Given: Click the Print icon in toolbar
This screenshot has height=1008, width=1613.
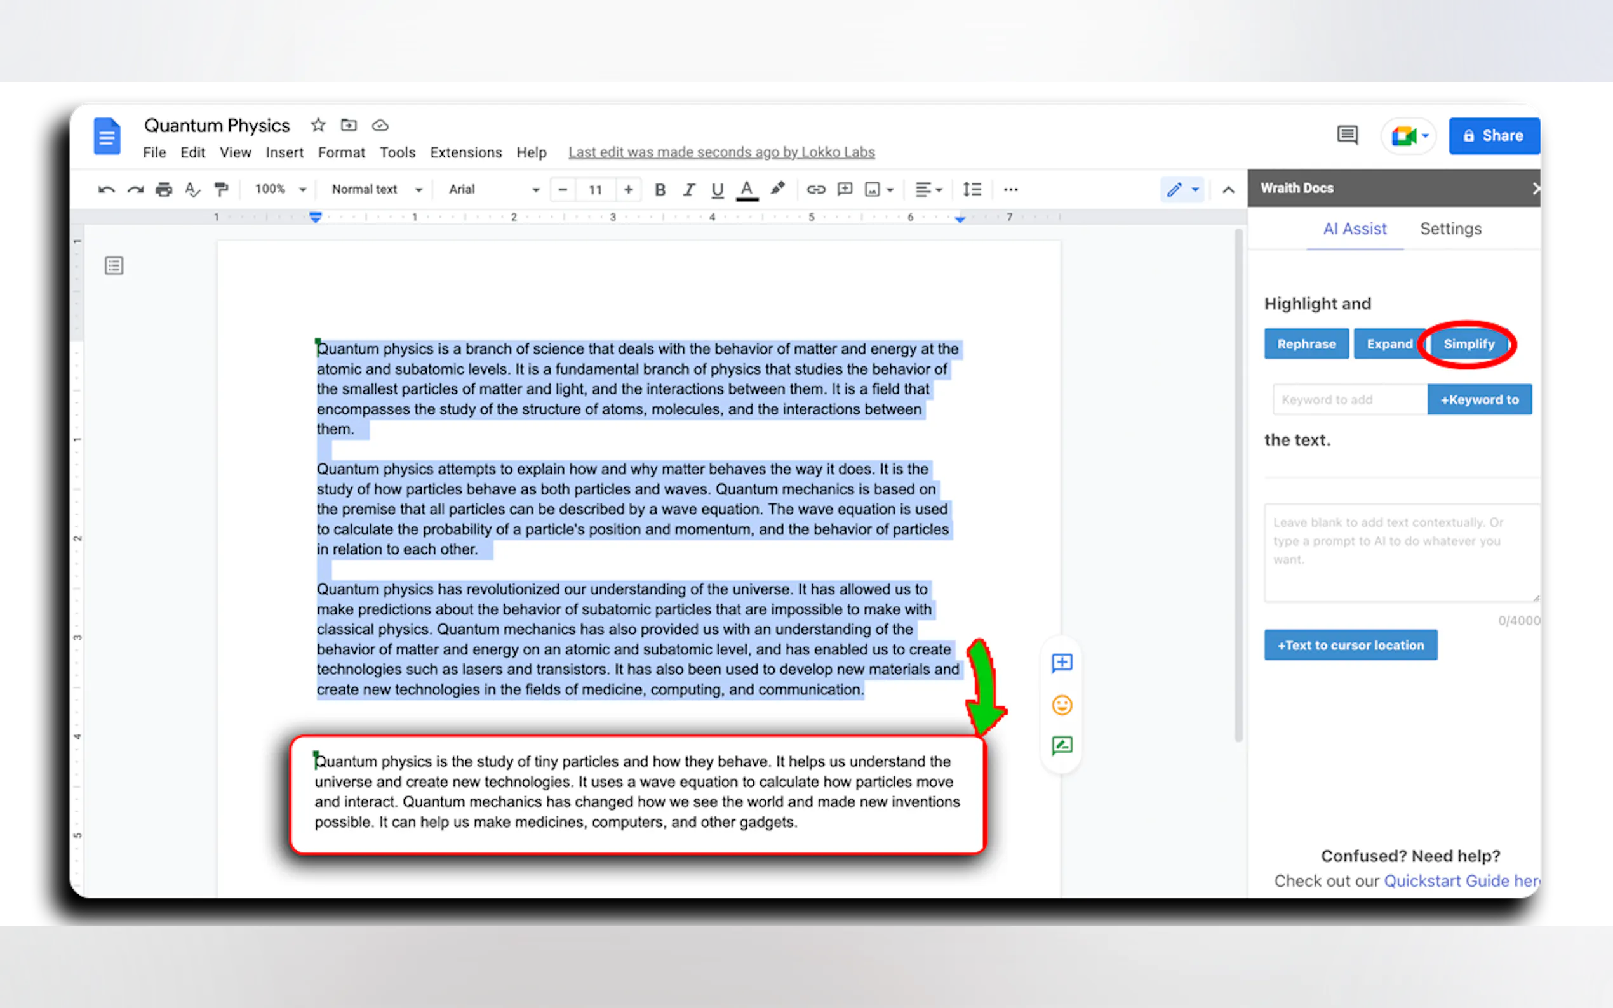Looking at the screenshot, I should pyautogui.click(x=163, y=189).
